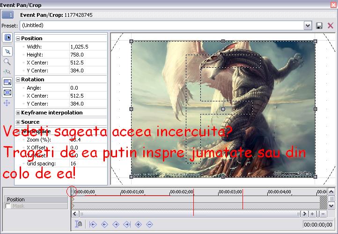Click the timeline cursor handle at start of ruler

[x=73, y=191]
